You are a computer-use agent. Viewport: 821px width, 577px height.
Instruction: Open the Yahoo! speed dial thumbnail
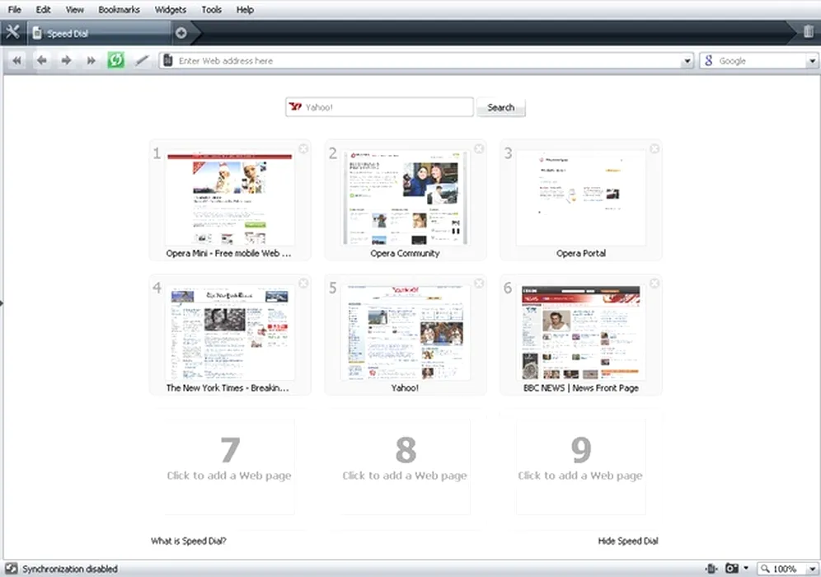click(405, 333)
